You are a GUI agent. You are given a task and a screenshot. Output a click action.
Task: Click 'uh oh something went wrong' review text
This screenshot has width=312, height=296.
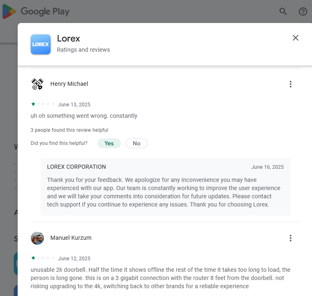click(84, 116)
